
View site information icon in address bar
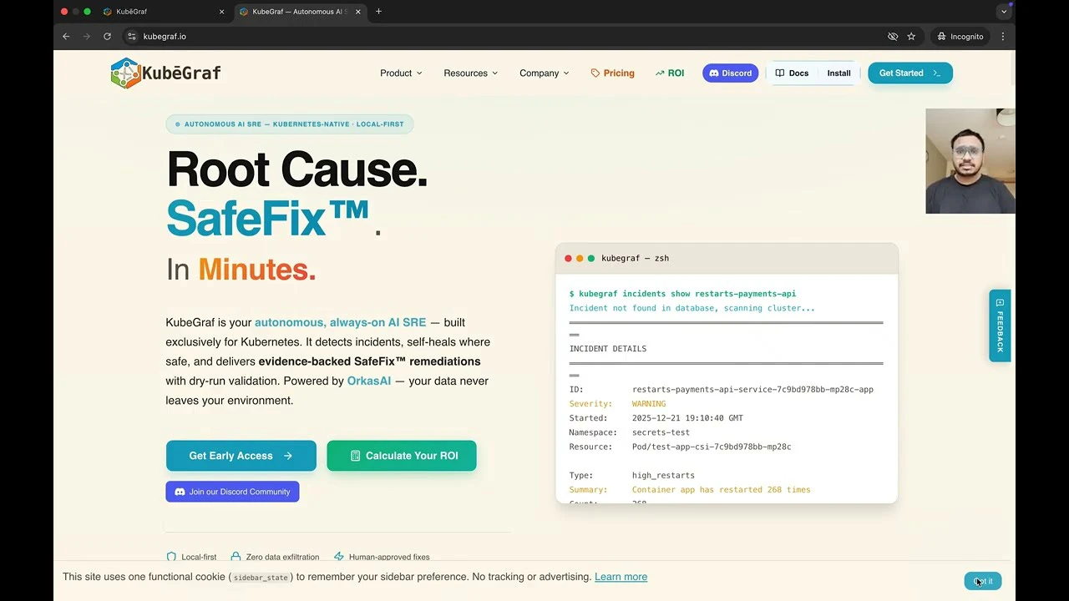click(131, 37)
